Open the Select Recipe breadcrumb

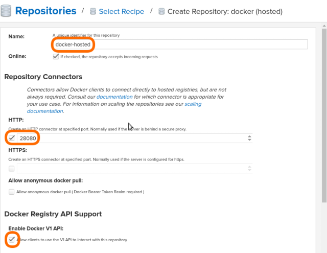click(x=121, y=11)
